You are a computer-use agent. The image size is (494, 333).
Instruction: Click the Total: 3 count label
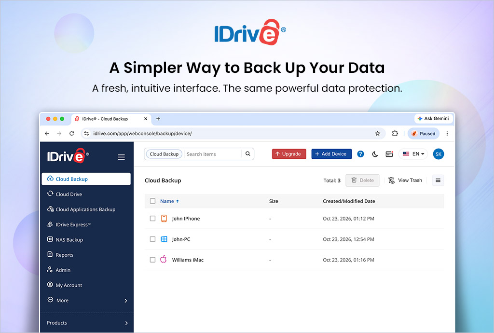[x=332, y=180]
